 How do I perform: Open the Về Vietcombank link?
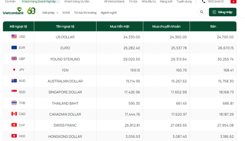(x=114, y=2)
